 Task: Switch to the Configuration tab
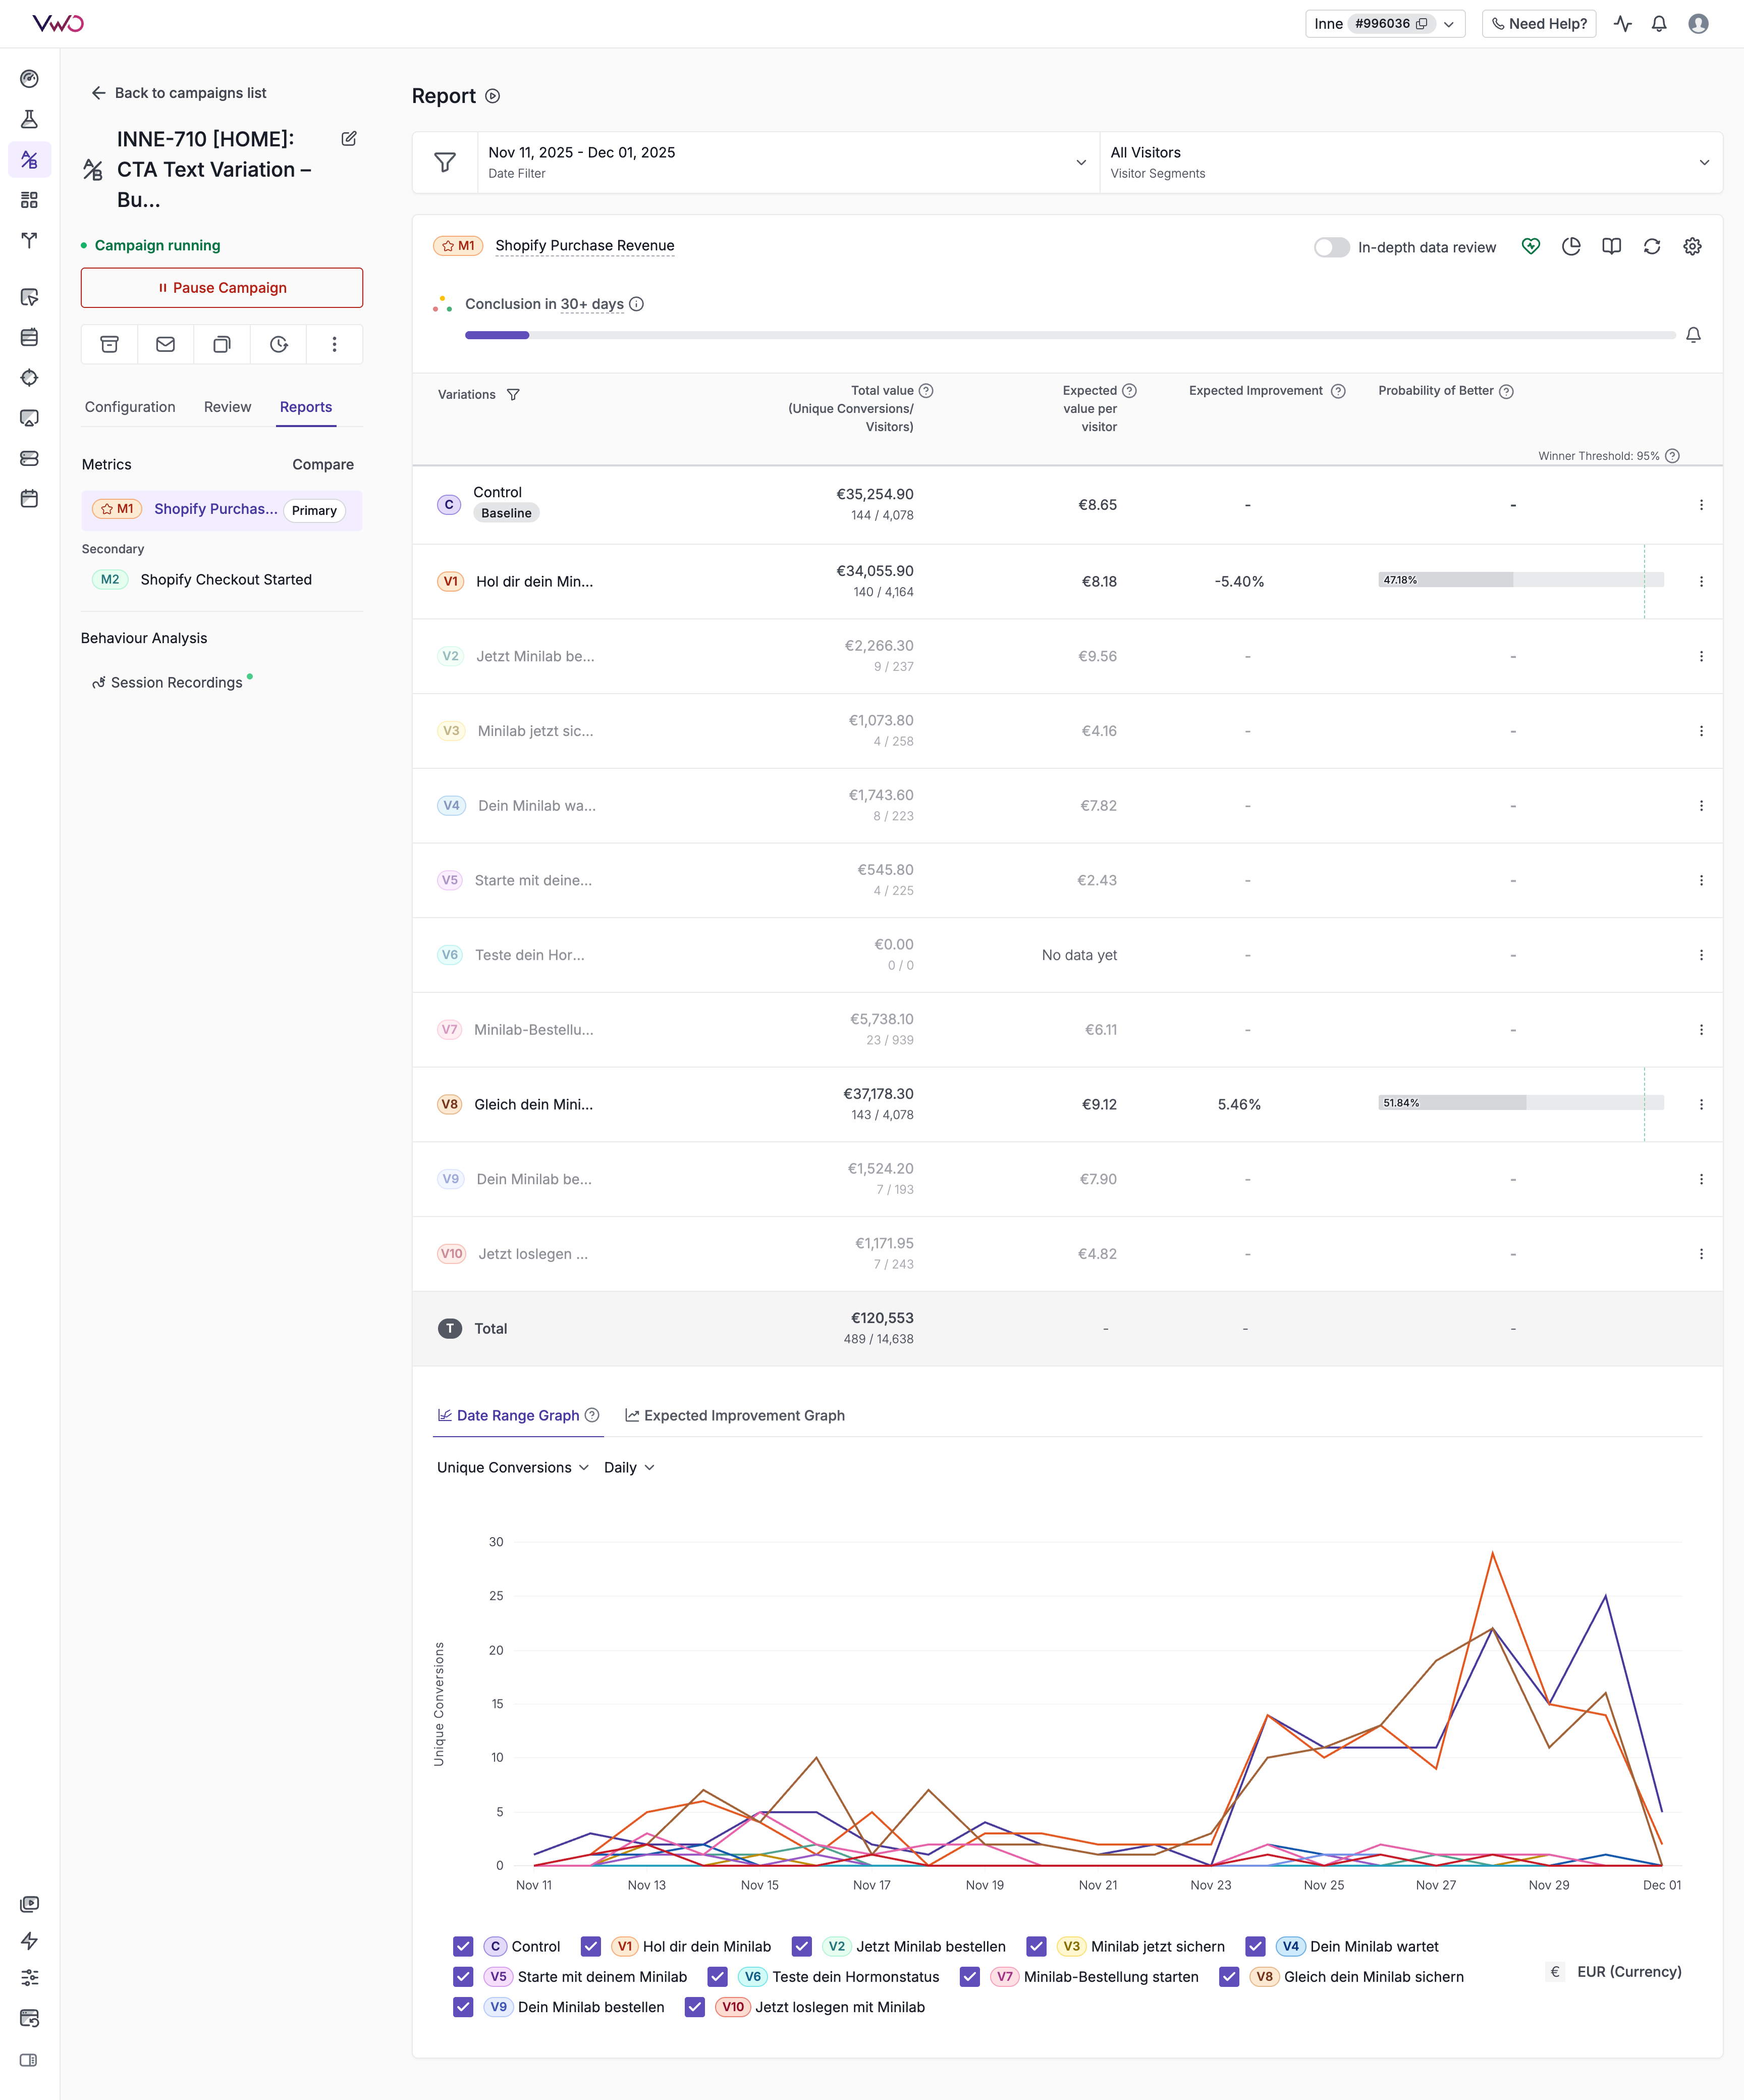(x=130, y=407)
